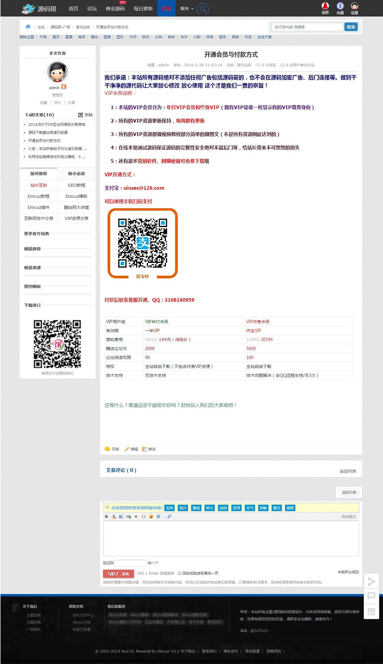
Task: Add quick reply 高兴
Action: click(x=183, y=508)
